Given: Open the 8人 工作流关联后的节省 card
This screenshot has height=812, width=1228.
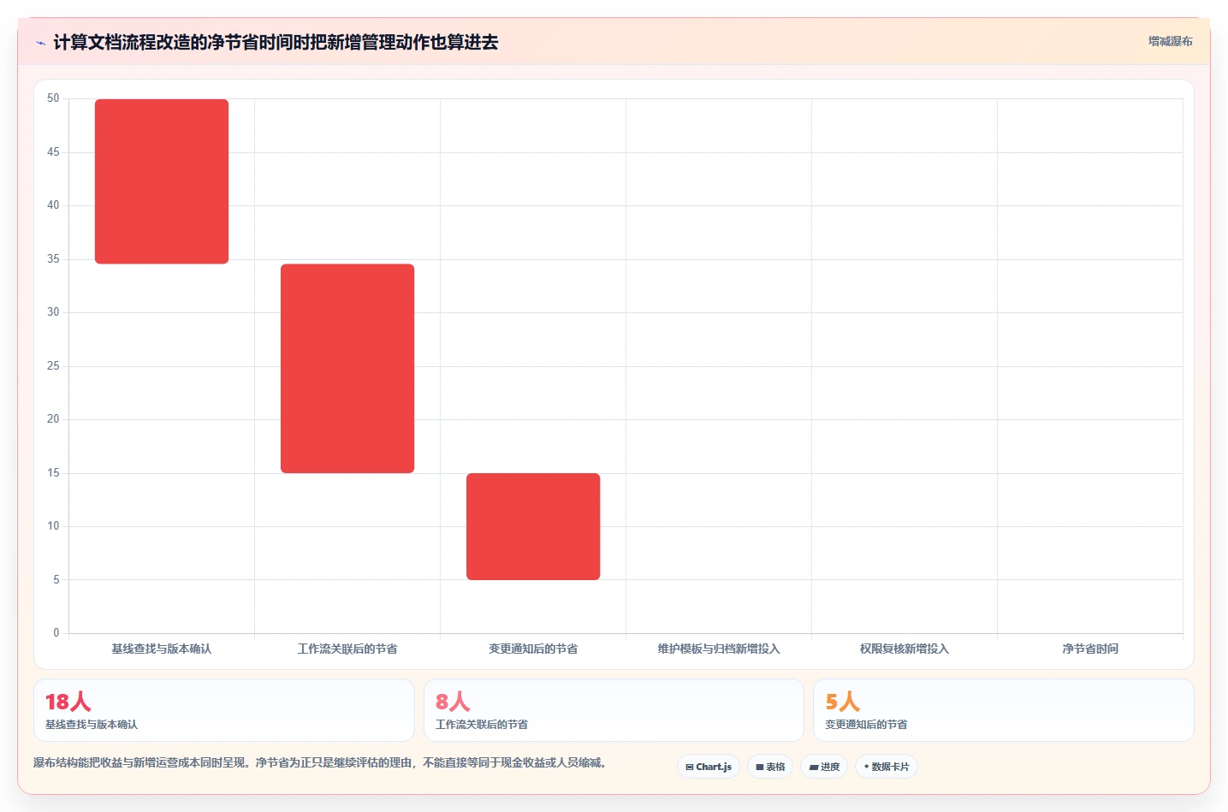Looking at the screenshot, I should 614,710.
